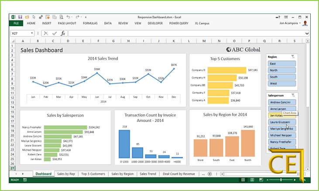Select the Sales Trend sheet tab
Viewport: 319px width, 191px height.
click(x=147, y=174)
